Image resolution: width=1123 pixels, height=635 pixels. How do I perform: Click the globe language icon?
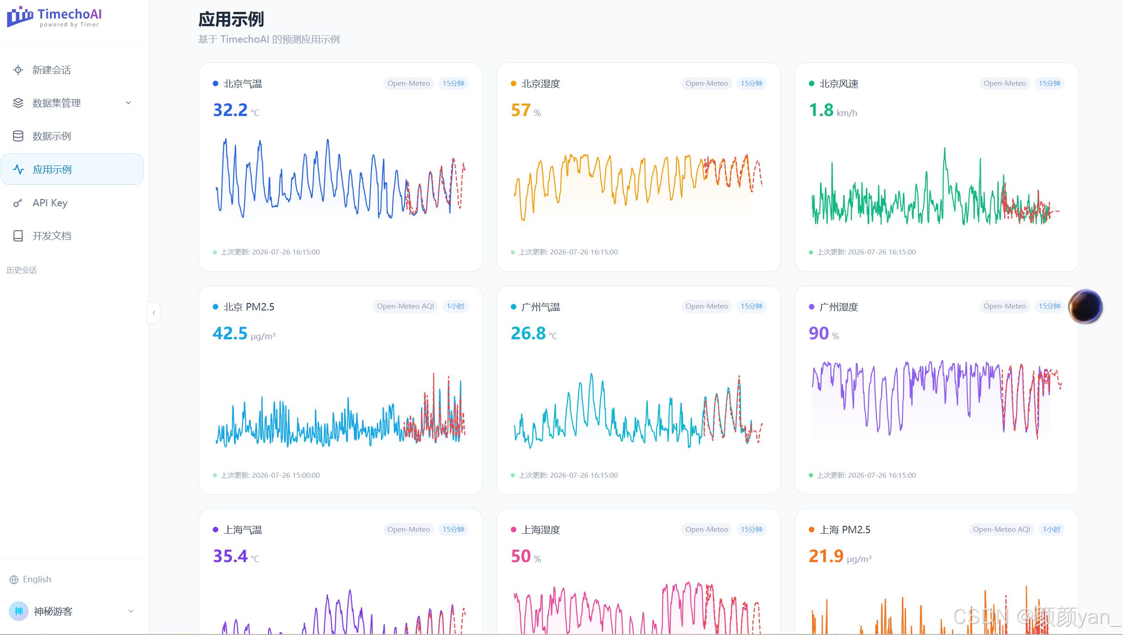pos(14,580)
